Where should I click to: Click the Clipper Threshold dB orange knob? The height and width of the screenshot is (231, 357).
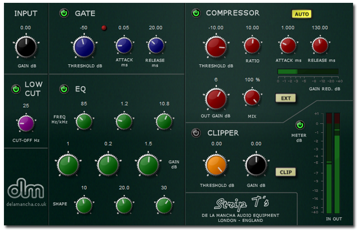tap(216, 165)
